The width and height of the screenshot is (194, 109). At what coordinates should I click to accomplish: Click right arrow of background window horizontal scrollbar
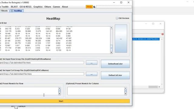159,87
